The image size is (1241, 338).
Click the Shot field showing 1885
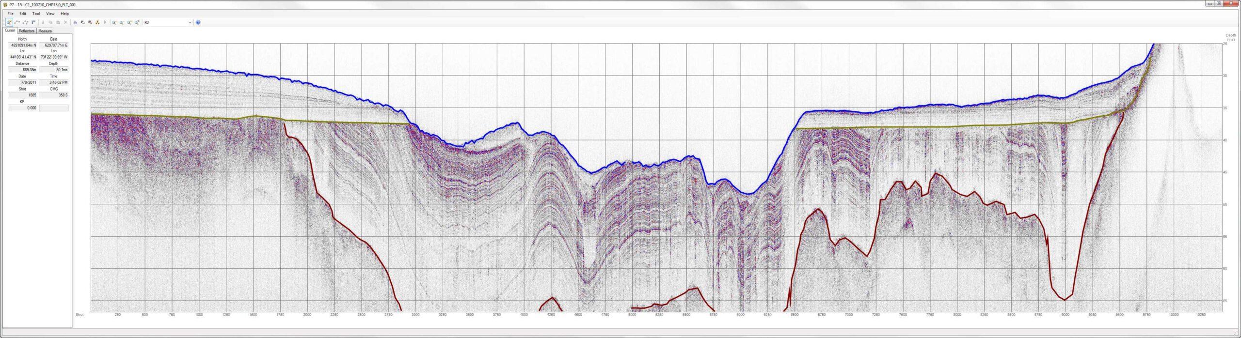pos(22,95)
